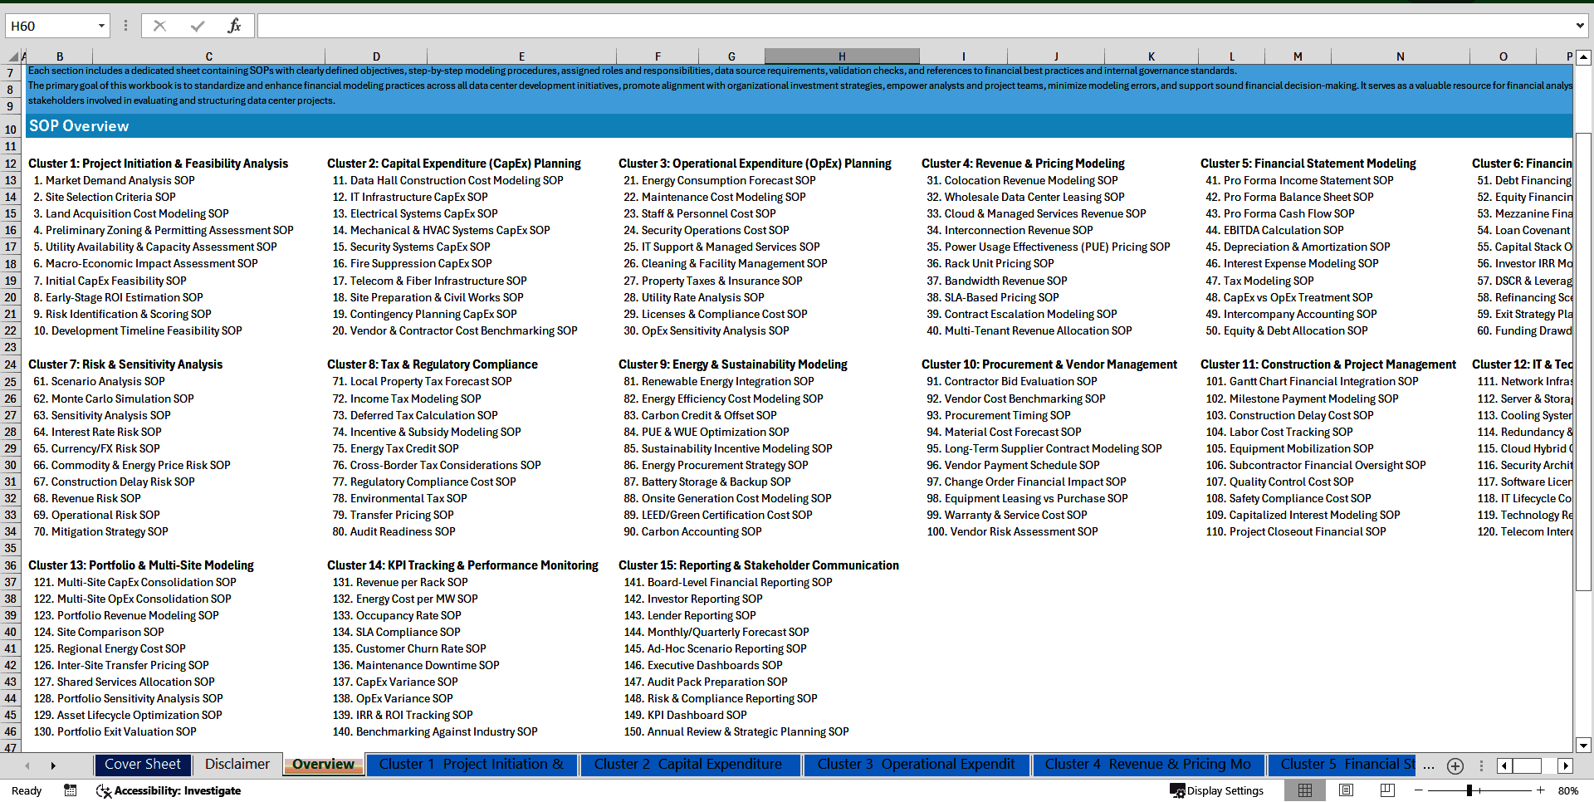This screenshot has height=802, width=1594.
Task: Open the vertical ellipsis beside the Name Box
Action: coord(125,26)
